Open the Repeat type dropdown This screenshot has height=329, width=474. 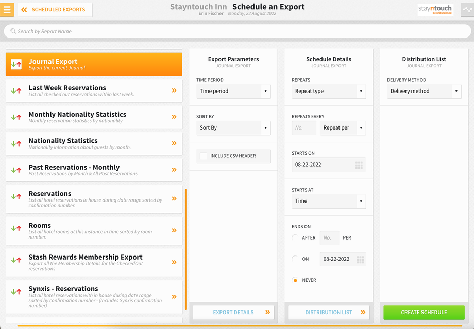click(329, 91)
